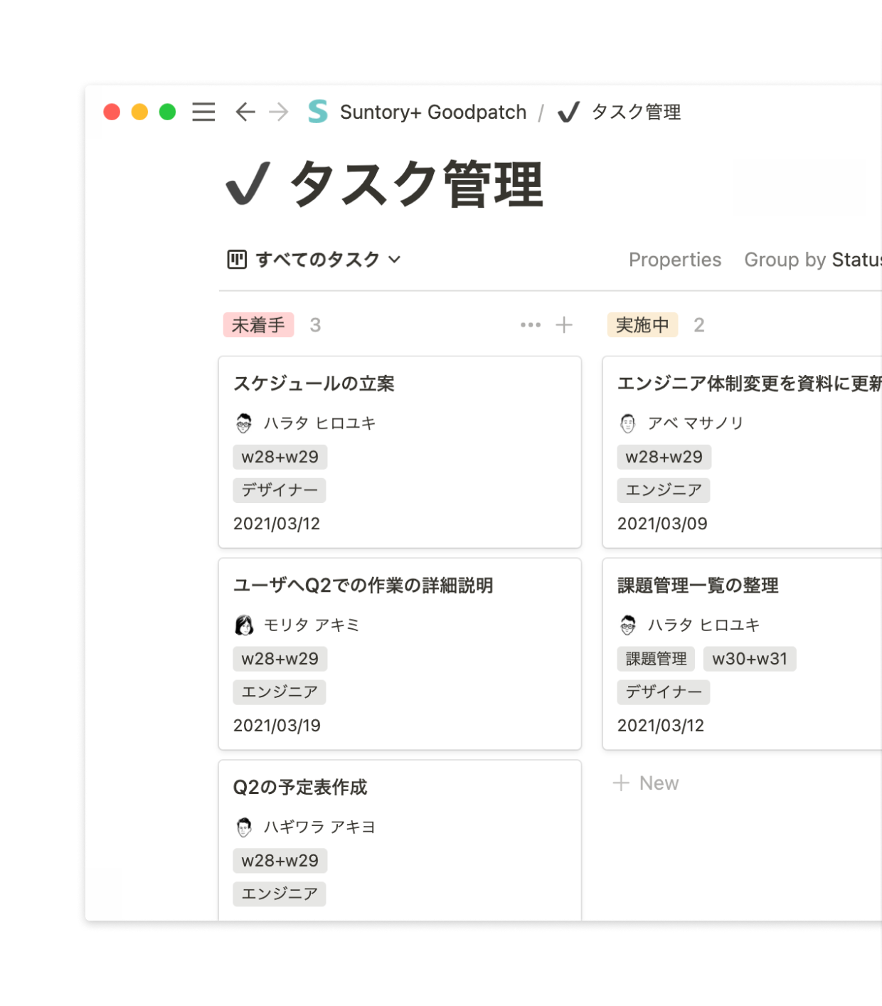The height and width of the screenshot is (1006, 882).
Task: Click モリタ アキミ's avatar icon
Action: pos(245,624)
